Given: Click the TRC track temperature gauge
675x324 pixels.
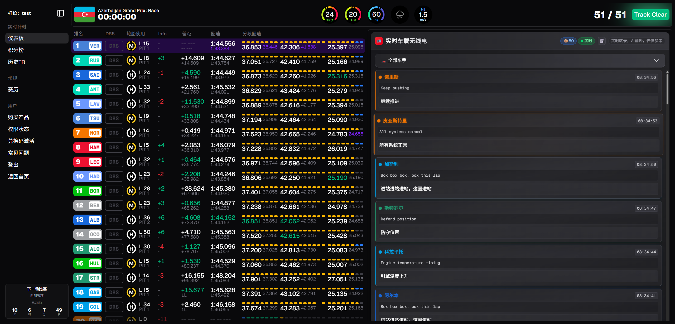Looking at the screenshot, I should point(329,14).
